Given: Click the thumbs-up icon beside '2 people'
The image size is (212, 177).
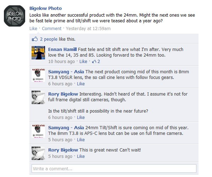Looking at the screenshot, I should [x=35, y=39].
